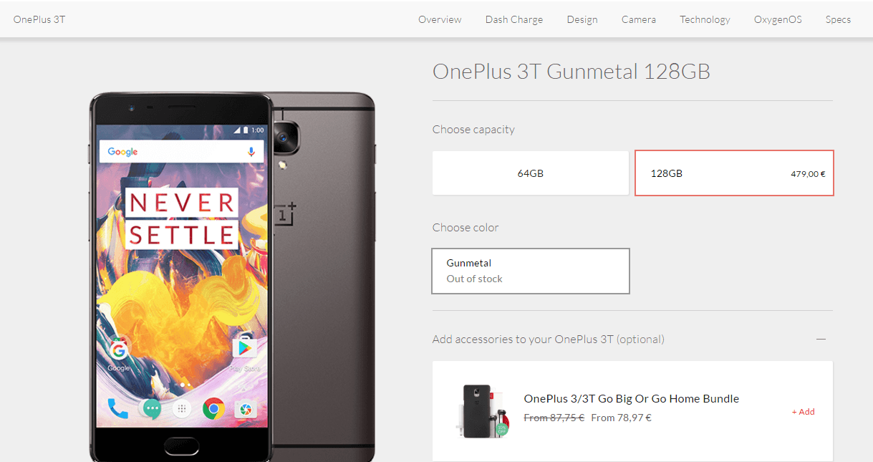The height and width of the screenshot is (462, 873).
Task: Select the 64GB capacity option
Action: (x=530, y=173)
